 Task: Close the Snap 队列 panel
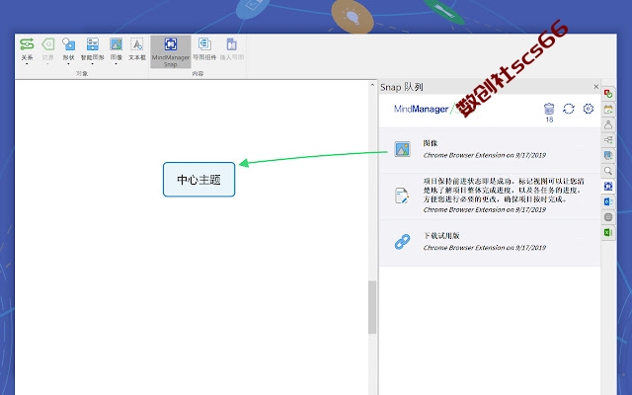click(596, 87)
